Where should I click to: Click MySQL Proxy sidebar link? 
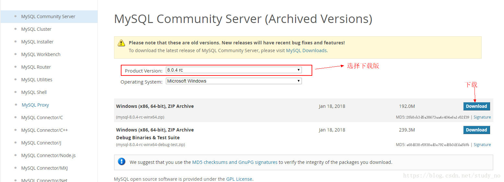click(35, 105)
